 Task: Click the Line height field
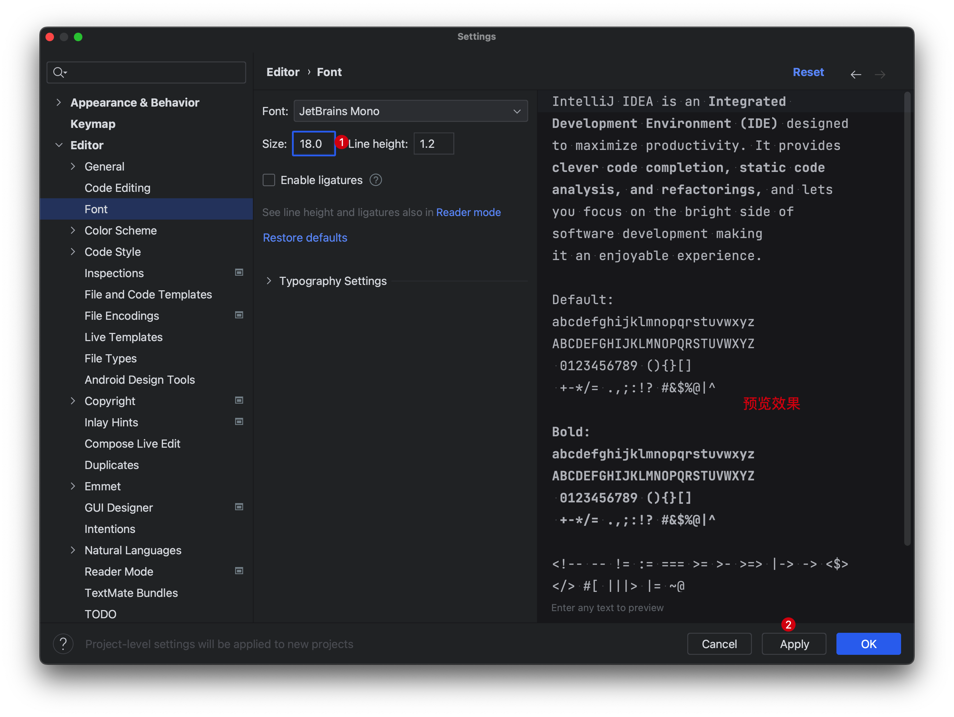[x=433, y=144]
